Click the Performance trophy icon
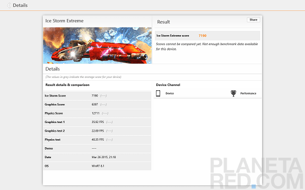This screenshot has height=190, width=305. 234,94
